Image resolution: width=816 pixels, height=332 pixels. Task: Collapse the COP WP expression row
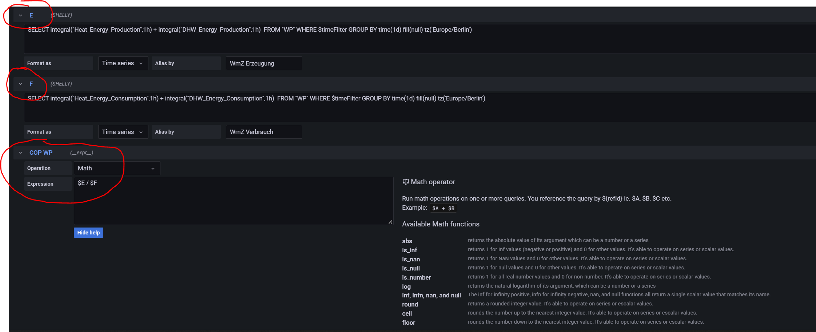[x=20, y=153]
